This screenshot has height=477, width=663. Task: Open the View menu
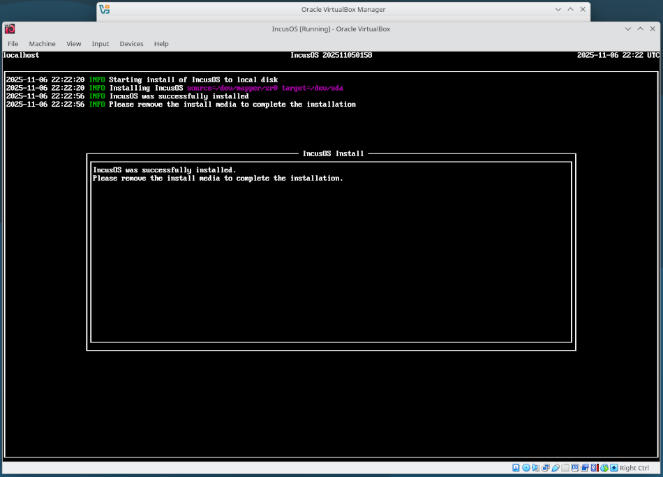tap(73, 43)
